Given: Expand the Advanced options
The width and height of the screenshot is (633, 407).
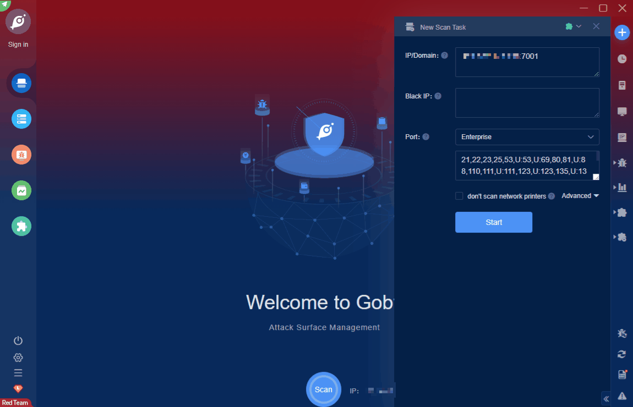Looking at the screenshot, I should pyautogui.click(x=580, y=196).
